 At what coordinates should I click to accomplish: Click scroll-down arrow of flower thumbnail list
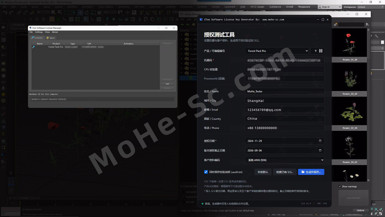coord(368,180)
